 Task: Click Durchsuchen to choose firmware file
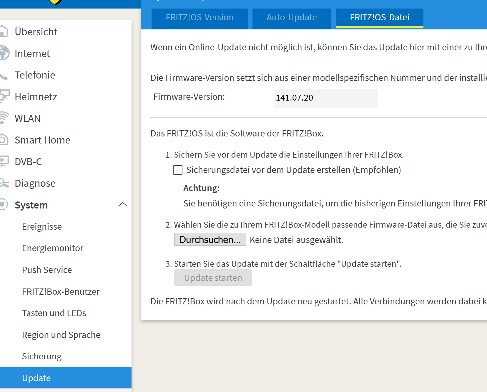[x=210, y=239]
